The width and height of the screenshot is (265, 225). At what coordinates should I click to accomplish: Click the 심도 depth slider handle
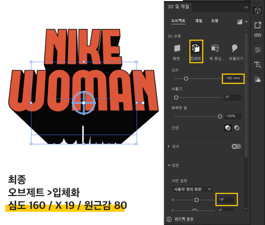186,79
